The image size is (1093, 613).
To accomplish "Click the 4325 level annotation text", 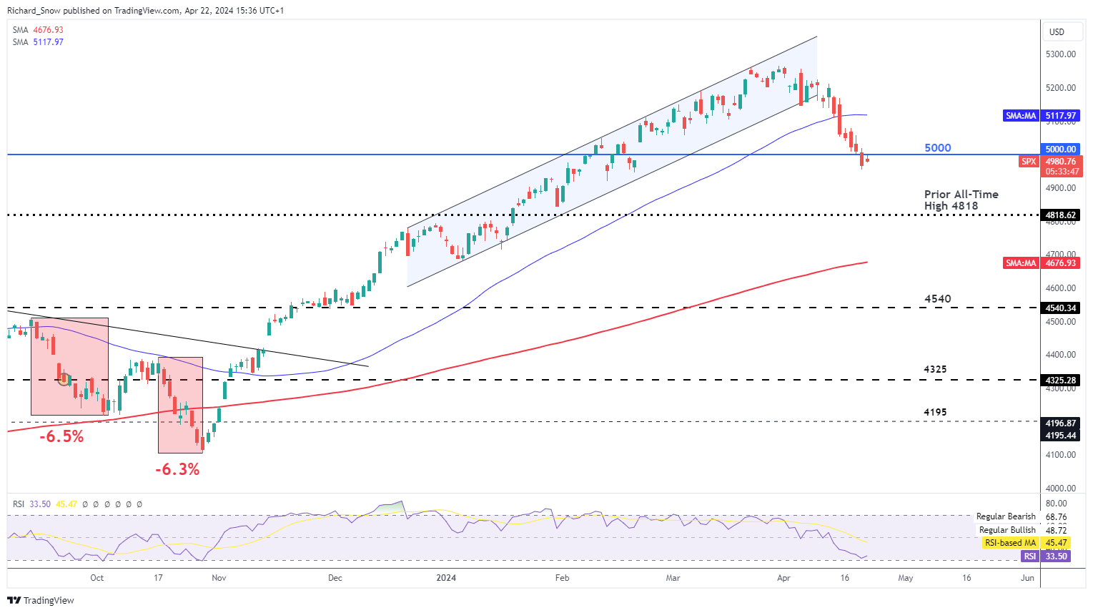I will 935,370.
